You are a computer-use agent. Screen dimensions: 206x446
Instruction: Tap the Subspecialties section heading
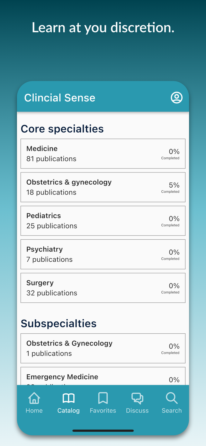click(59, 323)
